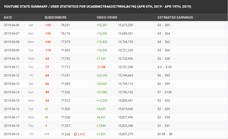Select date 2019-04-12
This screenshot has height=139, width=228.
[x=12, y=75]
